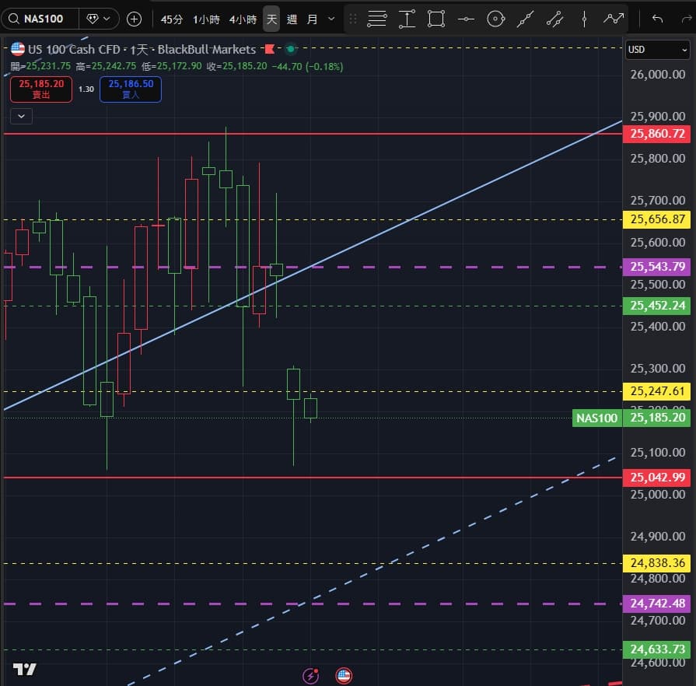696x686 pixels.
Task: Click the change -44.70 (-0.18%) in the legend
Action: pos(307,67)
